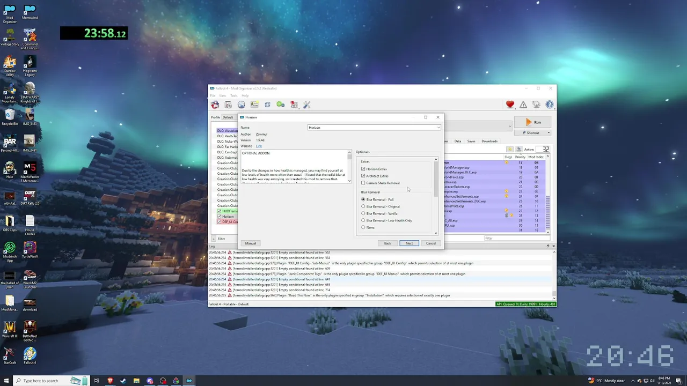Select Blur Removal - Full radio button
The height and width of the screenshot is (386, 687).
click(x=363, y=199)
